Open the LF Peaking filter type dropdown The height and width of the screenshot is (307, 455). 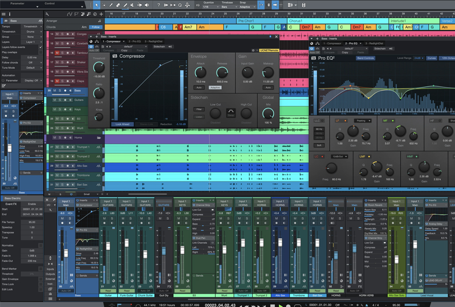coord(362,121)
